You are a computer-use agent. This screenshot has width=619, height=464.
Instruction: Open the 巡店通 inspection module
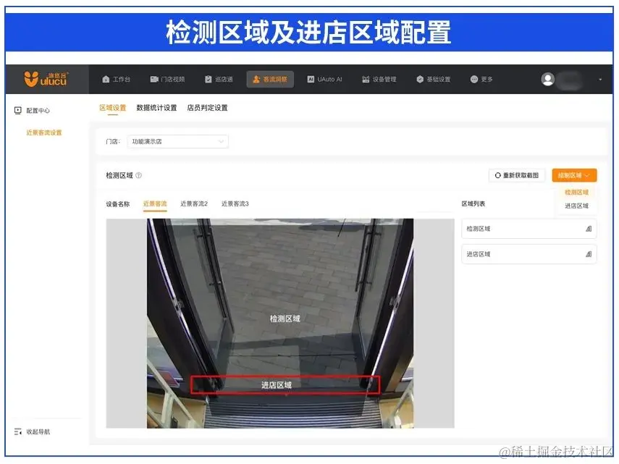222,80
